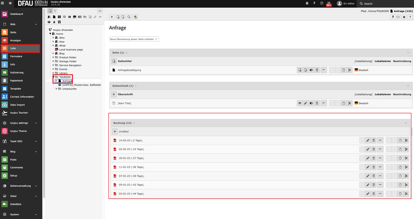Toggle hide switch for [Kein Titel] content
This screenshot has height=219, width=414.
(x=311, y=103)
